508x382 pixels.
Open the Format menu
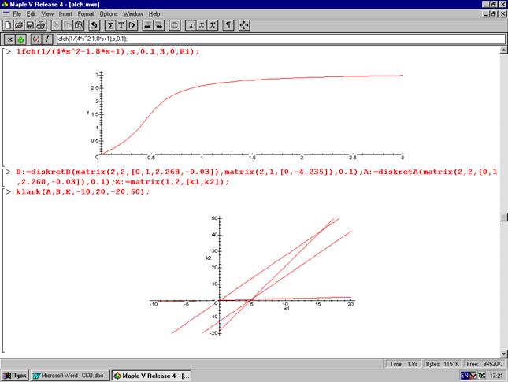86,14
